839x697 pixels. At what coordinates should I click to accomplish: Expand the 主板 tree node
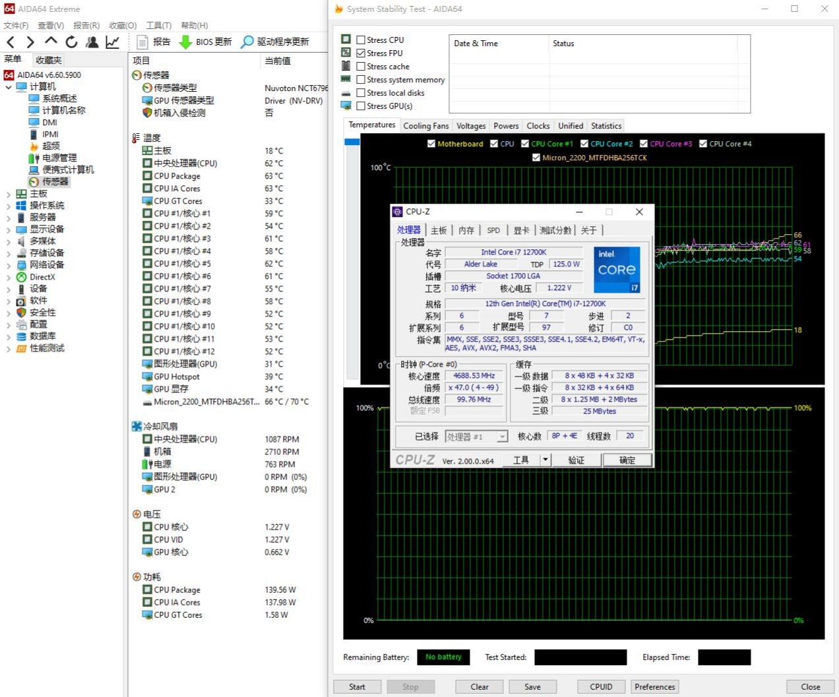coord(9,194)
